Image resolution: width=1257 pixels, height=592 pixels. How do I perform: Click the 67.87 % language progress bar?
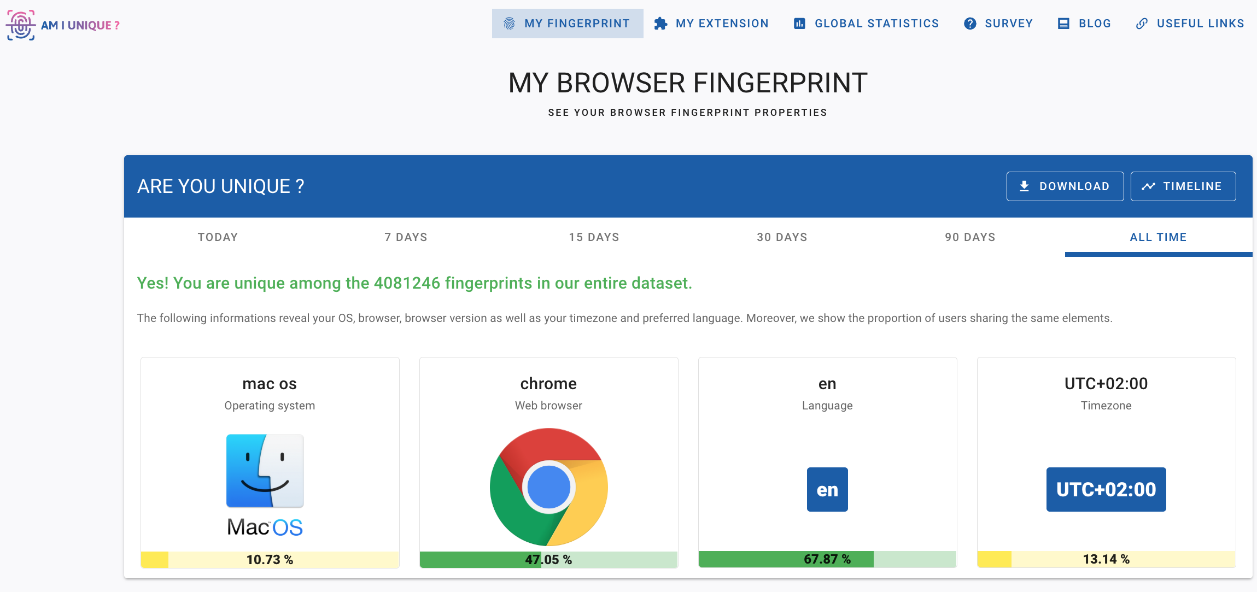click(828, 559)
